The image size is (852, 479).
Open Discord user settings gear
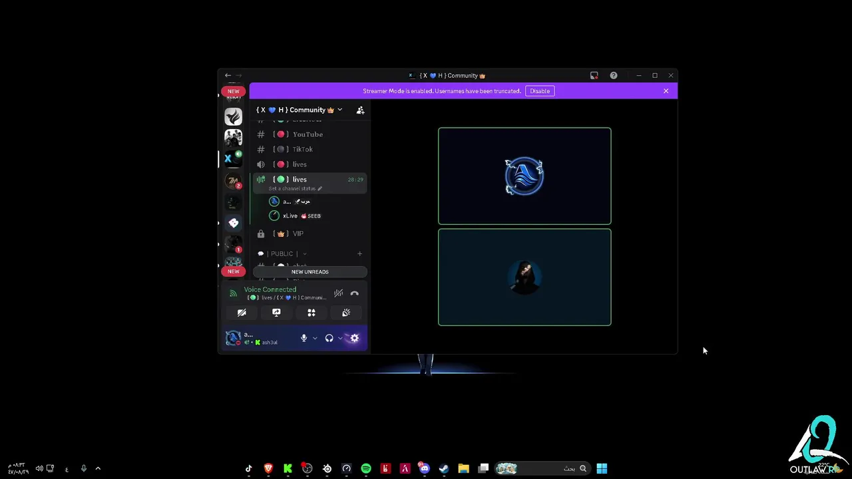click(354, 338)
